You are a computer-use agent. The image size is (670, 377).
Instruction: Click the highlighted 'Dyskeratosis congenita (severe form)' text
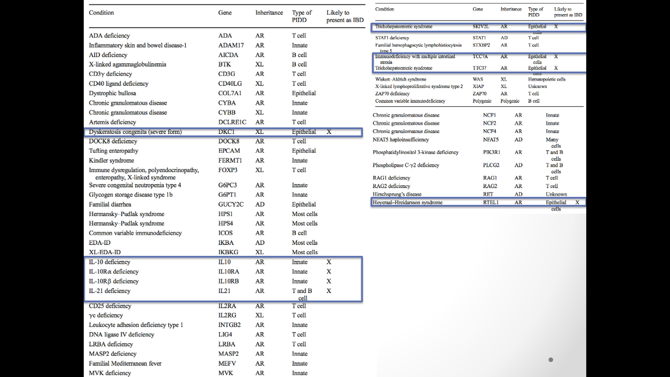(x=135, y=132)
